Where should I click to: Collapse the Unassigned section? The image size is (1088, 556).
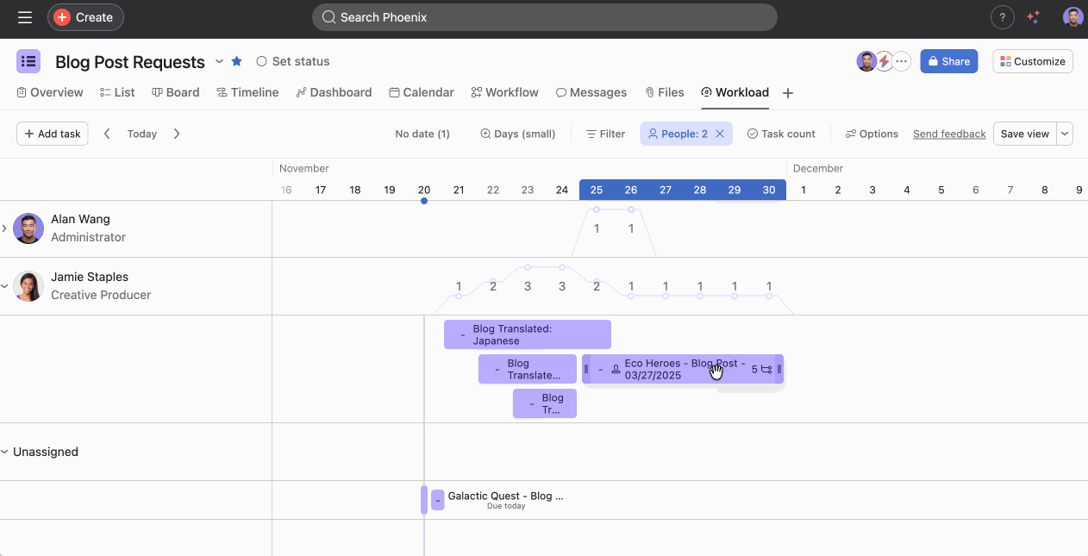[4, 452]
